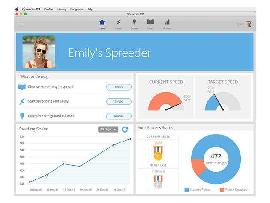Click the 'NEXT LEVEL' label

tap(158, 165)
